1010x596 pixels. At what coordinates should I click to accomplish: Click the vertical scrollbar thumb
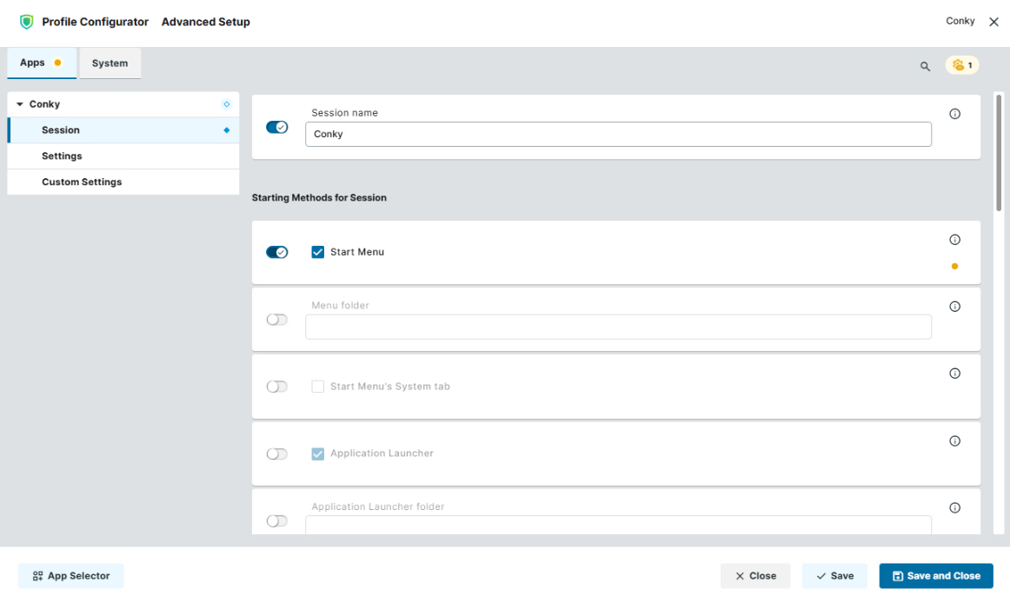point(999,153)
